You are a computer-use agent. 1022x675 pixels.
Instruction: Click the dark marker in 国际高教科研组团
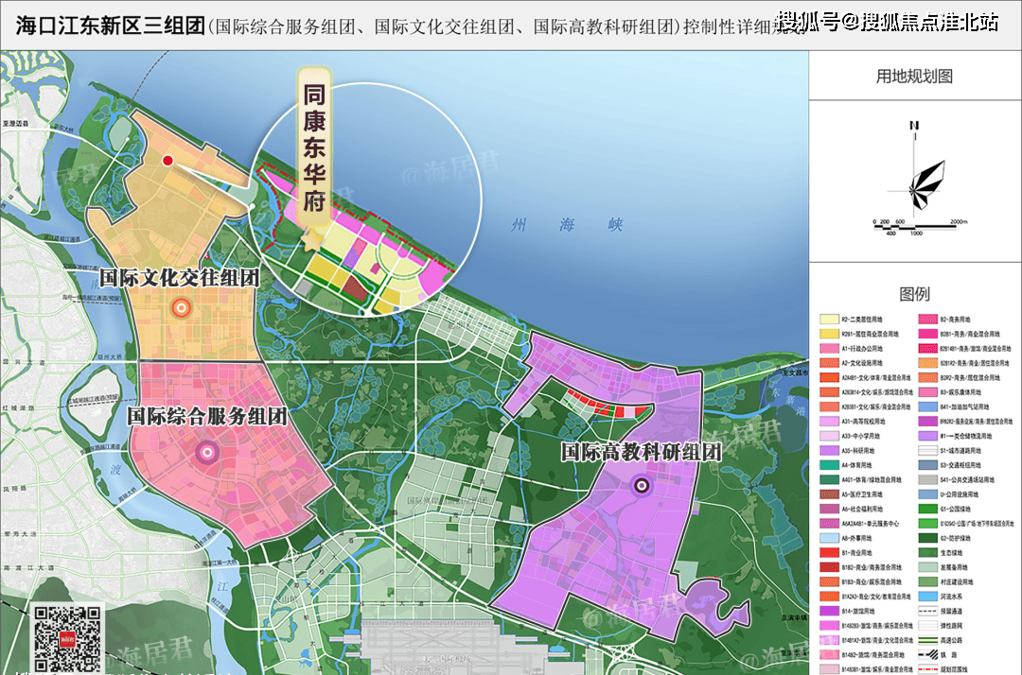pos(642,486)
